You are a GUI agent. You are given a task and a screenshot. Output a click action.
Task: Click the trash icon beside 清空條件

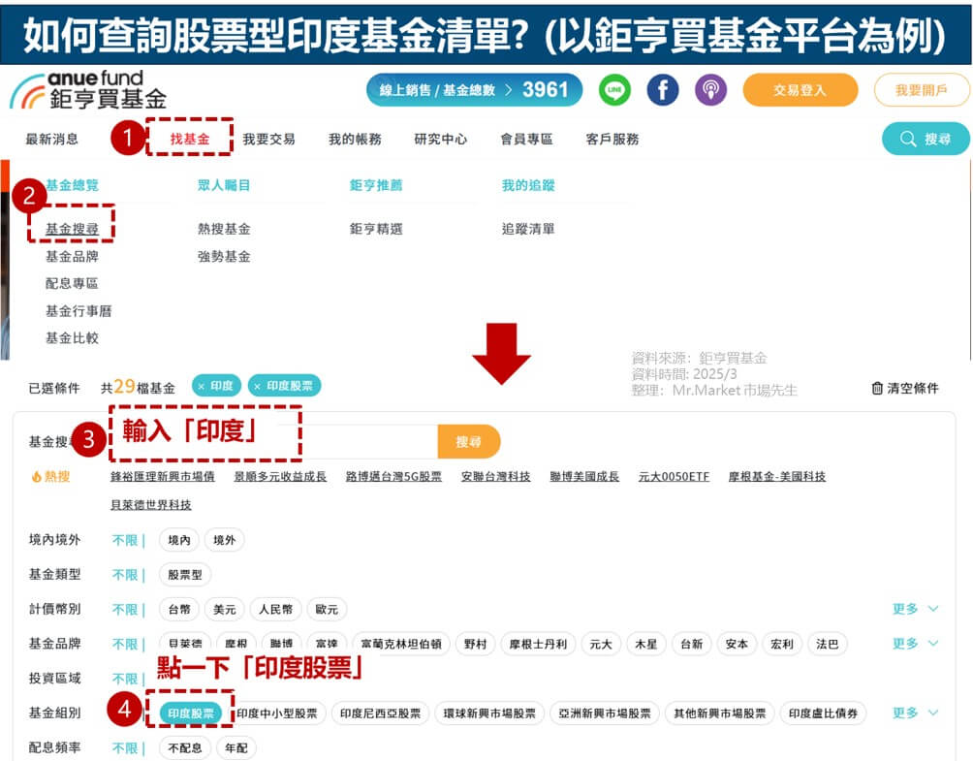877,388
